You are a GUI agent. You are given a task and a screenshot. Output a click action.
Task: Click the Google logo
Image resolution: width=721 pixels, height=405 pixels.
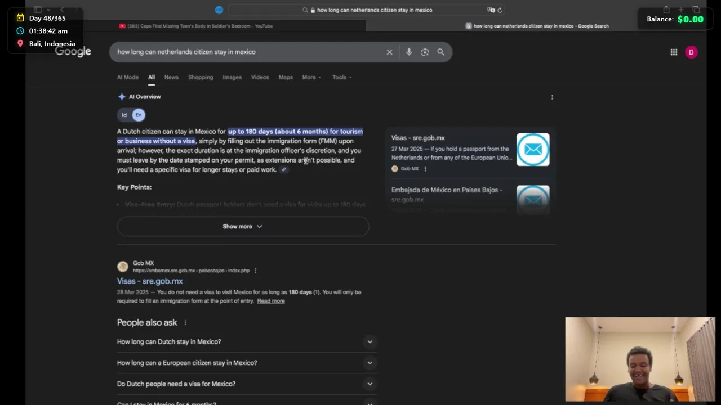(x=73, y=52)
